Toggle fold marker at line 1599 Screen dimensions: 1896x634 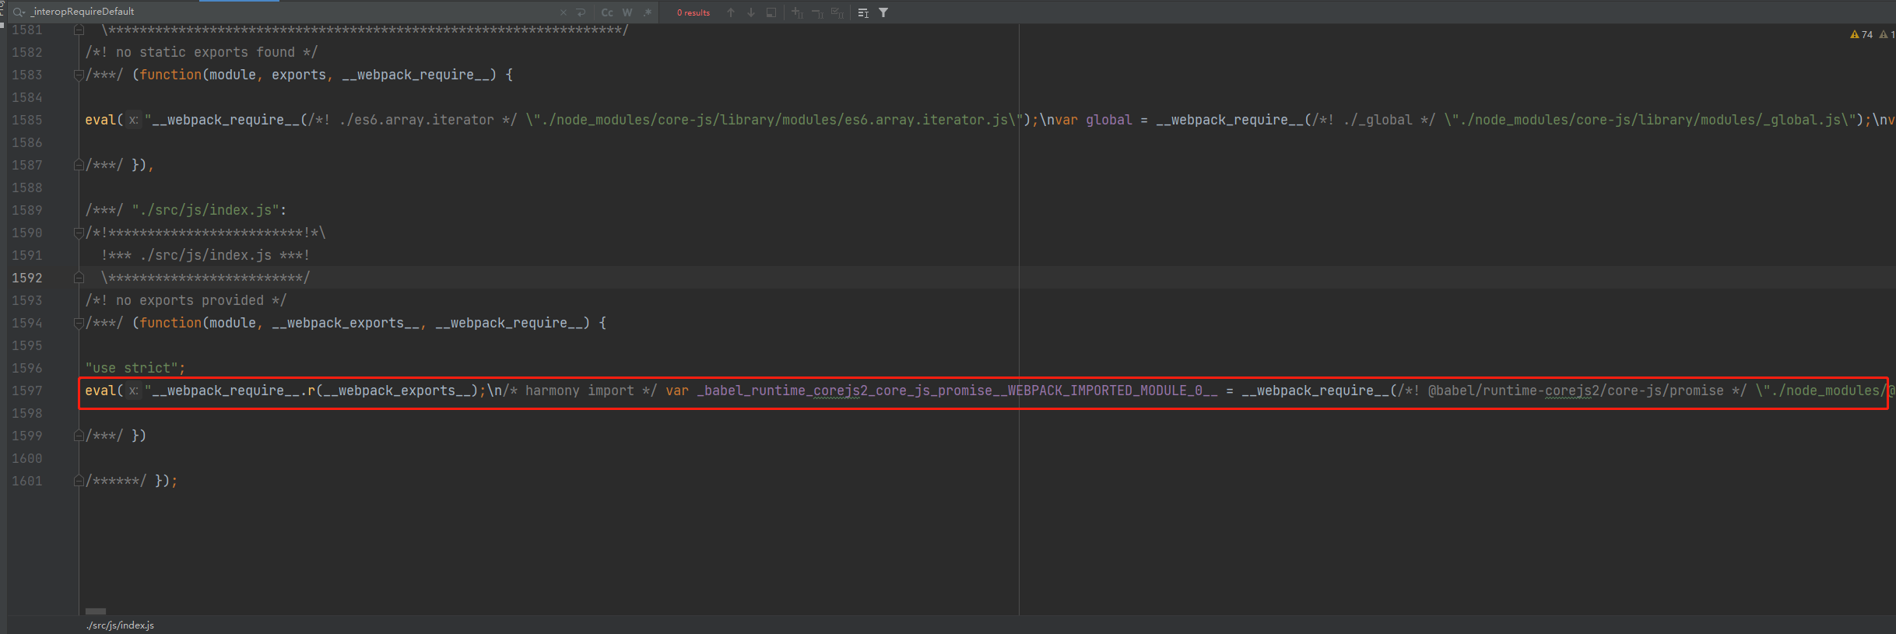tap(79, 436)
